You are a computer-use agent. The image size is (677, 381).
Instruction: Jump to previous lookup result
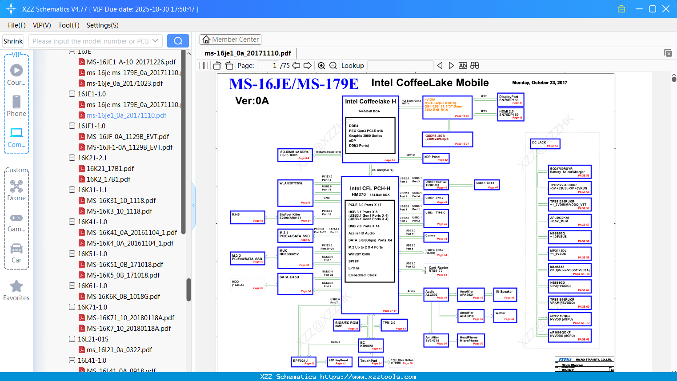(440, 66)
